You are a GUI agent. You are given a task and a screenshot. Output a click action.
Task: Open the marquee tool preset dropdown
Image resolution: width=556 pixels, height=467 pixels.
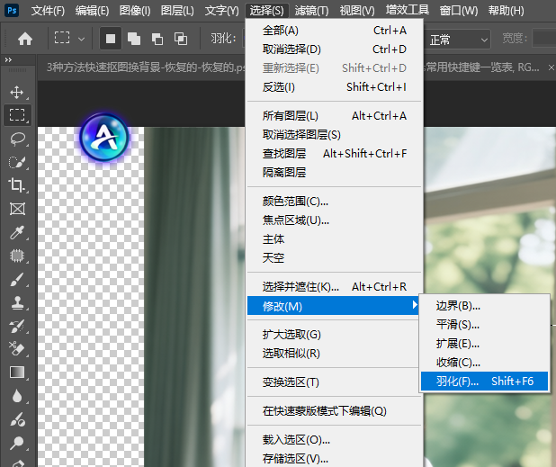[70, 40]
